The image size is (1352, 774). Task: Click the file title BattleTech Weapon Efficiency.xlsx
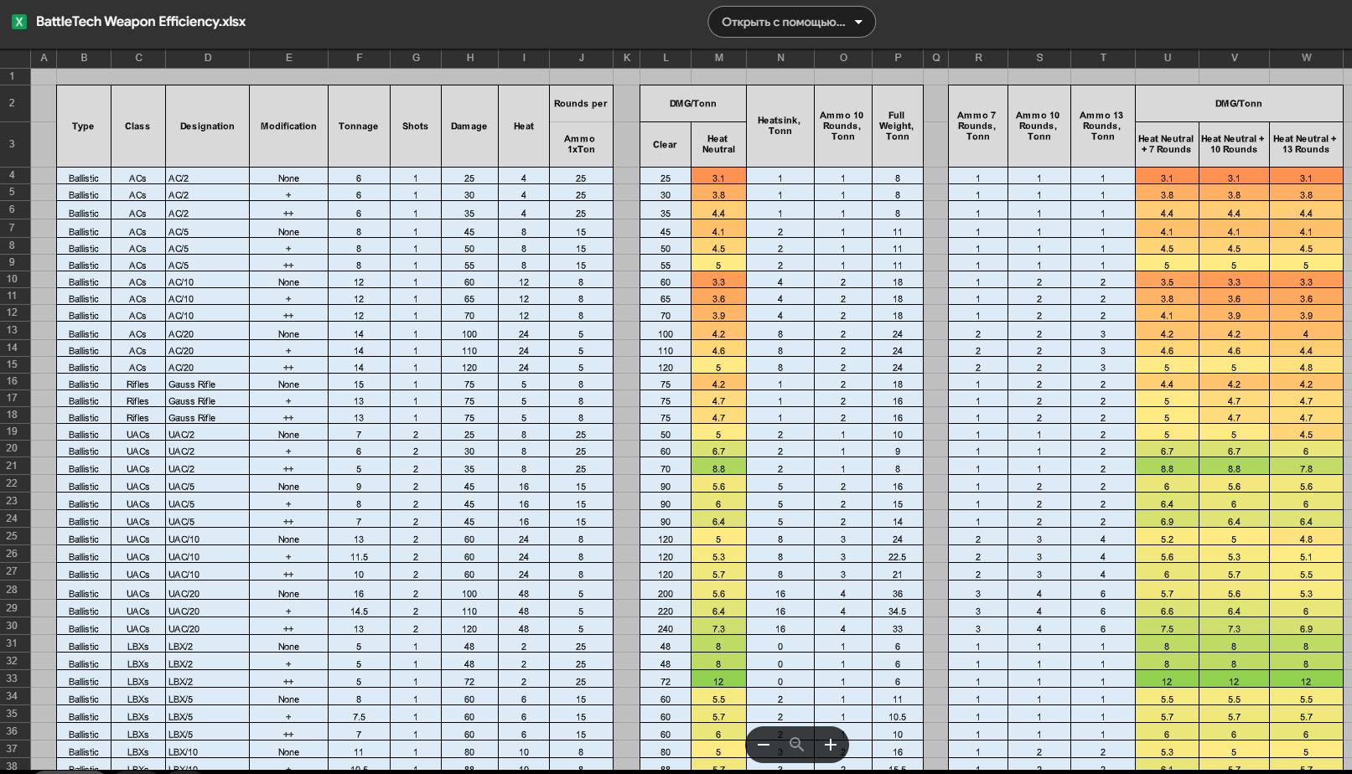click(141, 22)
